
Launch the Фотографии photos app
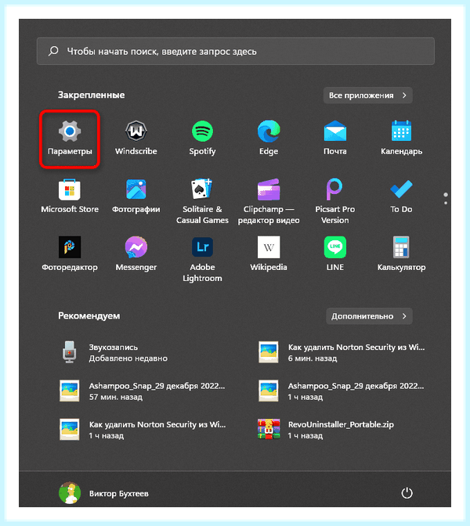136,196
